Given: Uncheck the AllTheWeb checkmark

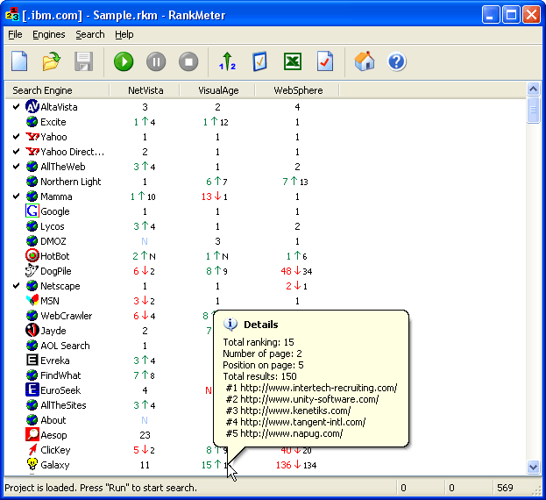Looking at the screenshot, I should coord(16,167).
